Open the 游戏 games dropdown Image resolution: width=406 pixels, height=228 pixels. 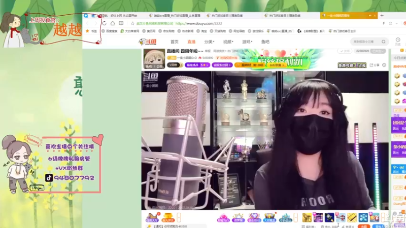(x=247, y=42)
